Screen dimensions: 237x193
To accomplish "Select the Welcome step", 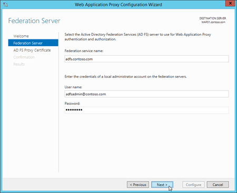I will 21,36.
